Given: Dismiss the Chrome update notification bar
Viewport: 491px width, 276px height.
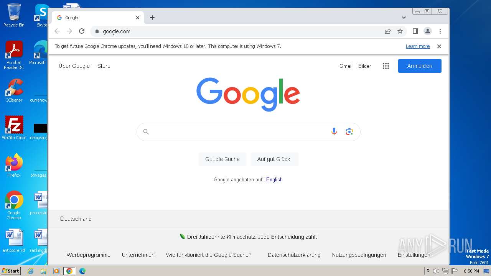Looking at the screenshot, I should (439, 46).
